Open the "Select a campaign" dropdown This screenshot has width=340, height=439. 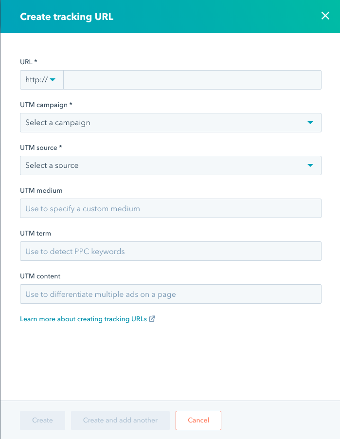[x=170, y=123]
